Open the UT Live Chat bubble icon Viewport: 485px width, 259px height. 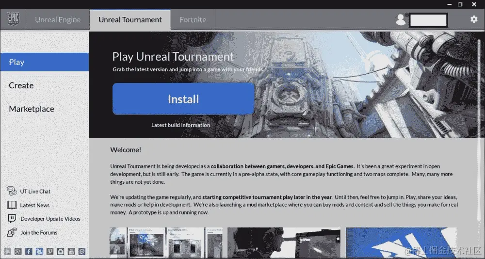pos(12,191)
